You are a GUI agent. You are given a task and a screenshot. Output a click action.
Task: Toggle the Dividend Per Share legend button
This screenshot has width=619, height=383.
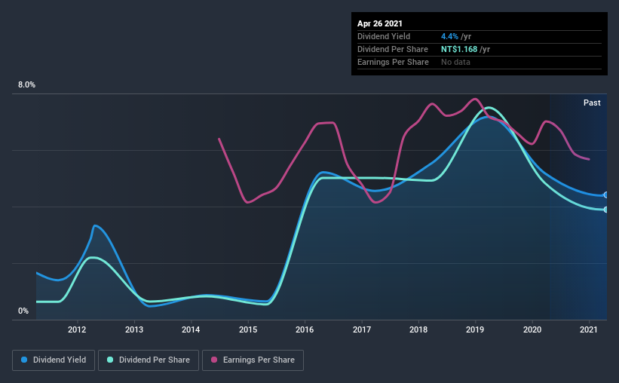point(149,360)
